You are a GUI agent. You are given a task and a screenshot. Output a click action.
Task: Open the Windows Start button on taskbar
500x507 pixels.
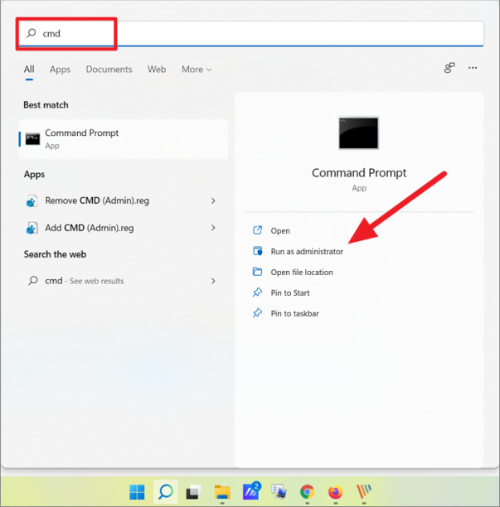coord(137,492)
